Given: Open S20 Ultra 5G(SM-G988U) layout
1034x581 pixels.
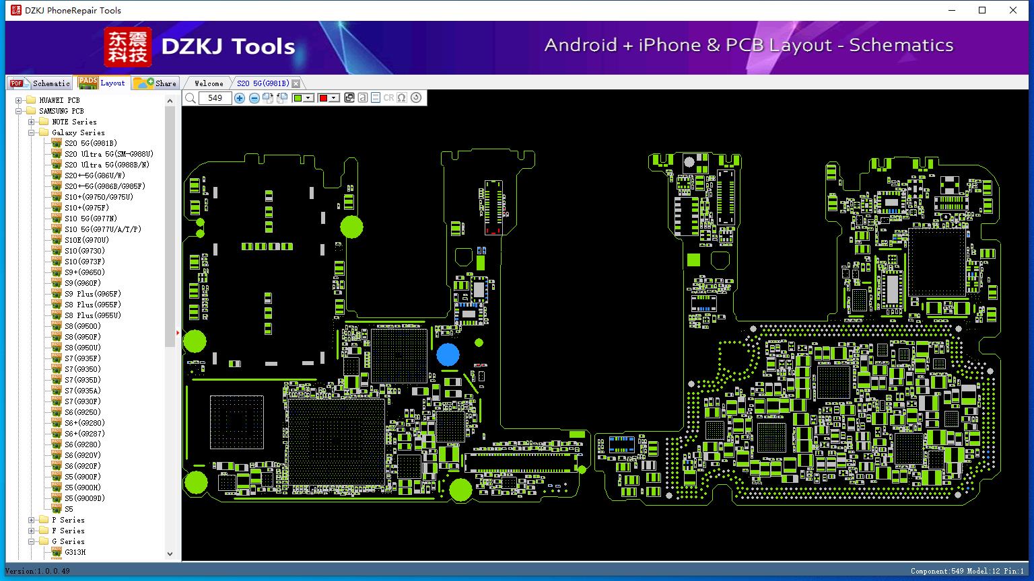Looking at the screenshot, I should coord(109,154).
